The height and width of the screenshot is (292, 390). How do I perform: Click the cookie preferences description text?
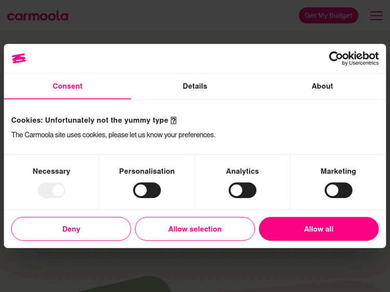(113, 135)
